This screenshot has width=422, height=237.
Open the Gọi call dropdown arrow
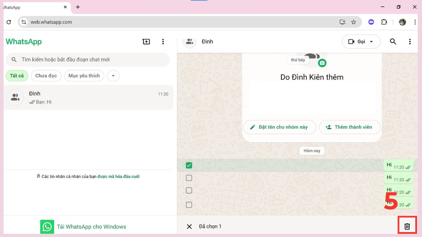[x=372, y=41]
